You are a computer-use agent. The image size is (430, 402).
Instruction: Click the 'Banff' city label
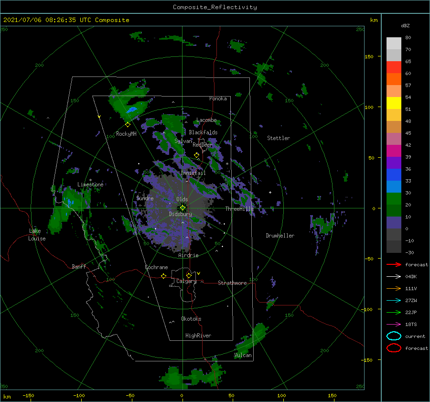pyautogui.click(x=79, y=267)
